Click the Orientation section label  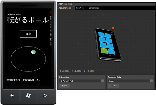[64, 77]
